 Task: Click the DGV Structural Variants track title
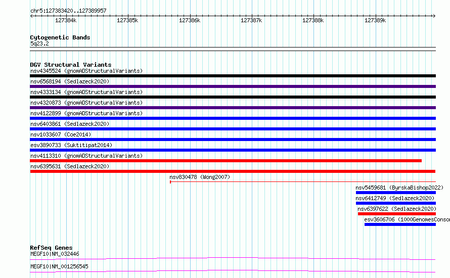click(71, 65)
